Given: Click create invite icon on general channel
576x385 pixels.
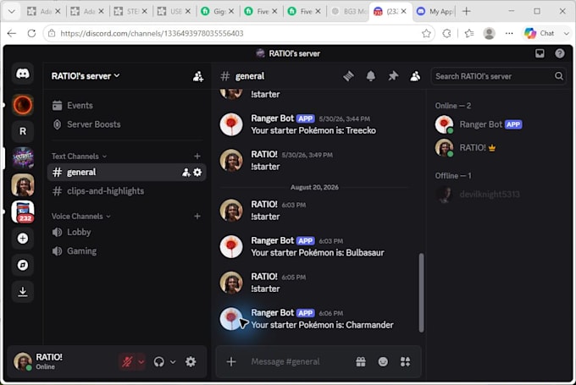Looking at the screenshot, I should [186, 173].
